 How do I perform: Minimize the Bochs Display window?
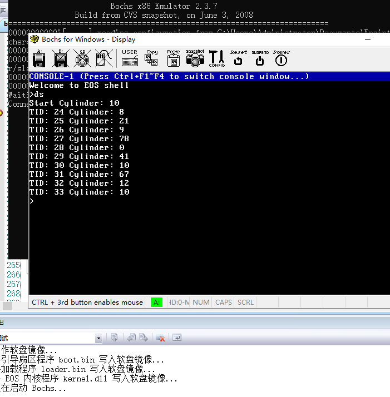(368, 39)
